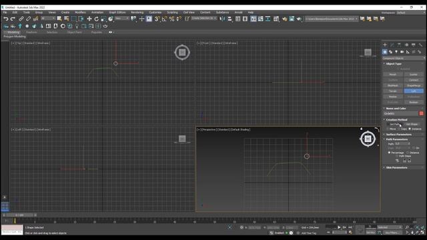
Task: Activate the Select and Rotate tool
Action: pyautogui.click(x=96, y=19)
